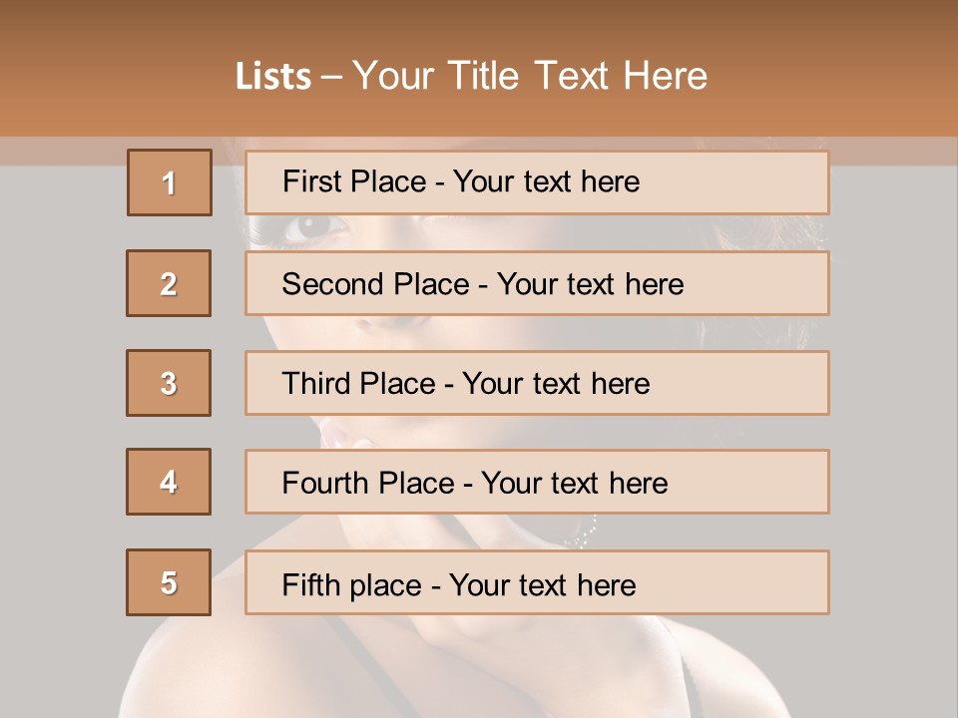Viewport: 958px width, 718px height.
Task: Select the Your Title Text Here heading
Action: [x=530, y=77]
